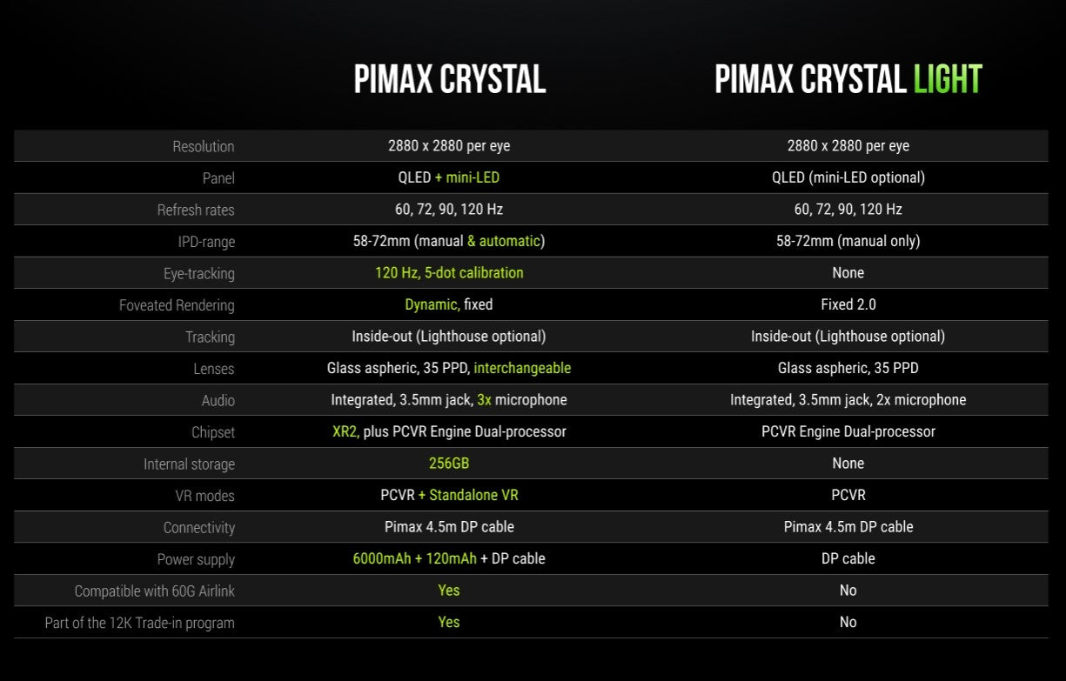The width and height of the screenshot is (1066, 681).
Task: Select the 'PCVR + Standalone VR' cell
Action: coord(449,495)
